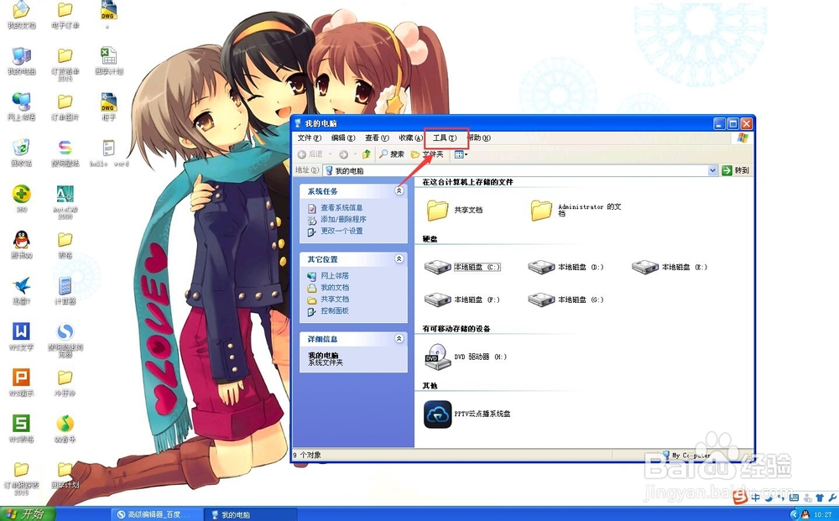Open the 工具(T) menu
The width and height of the screenshot is (839, 521).
(445, 138)
